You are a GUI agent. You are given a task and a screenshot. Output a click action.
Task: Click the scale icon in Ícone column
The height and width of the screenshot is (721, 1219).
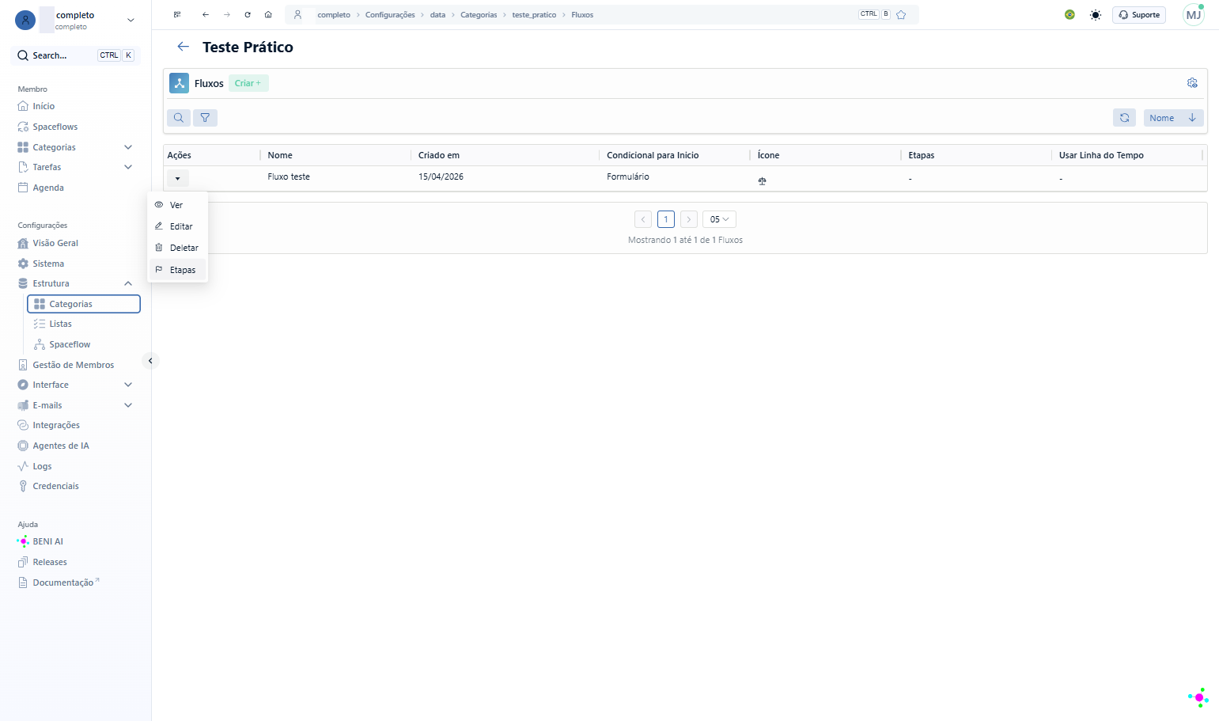point(763,181)
